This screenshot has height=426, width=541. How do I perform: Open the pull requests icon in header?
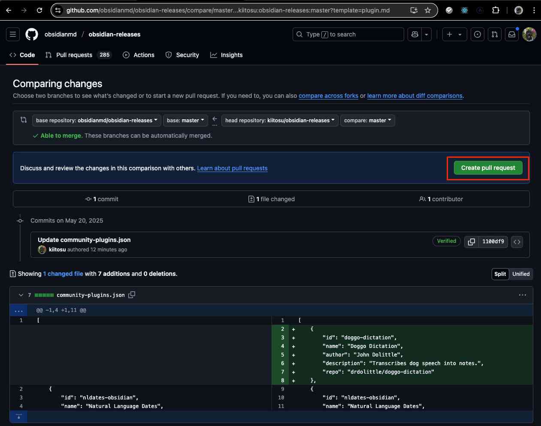point(495,34)
